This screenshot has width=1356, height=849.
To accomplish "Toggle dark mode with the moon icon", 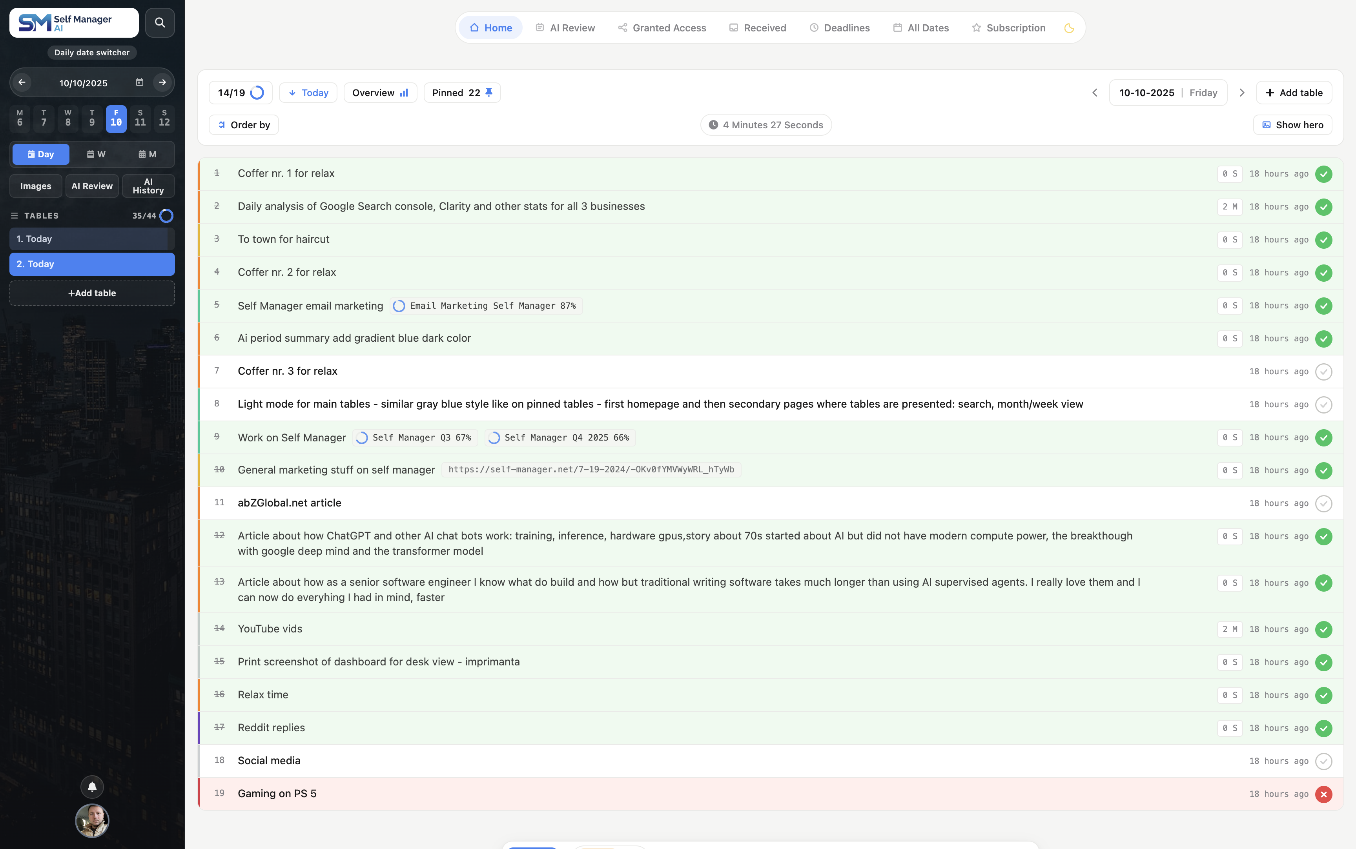I will (x=1068, y=28).
